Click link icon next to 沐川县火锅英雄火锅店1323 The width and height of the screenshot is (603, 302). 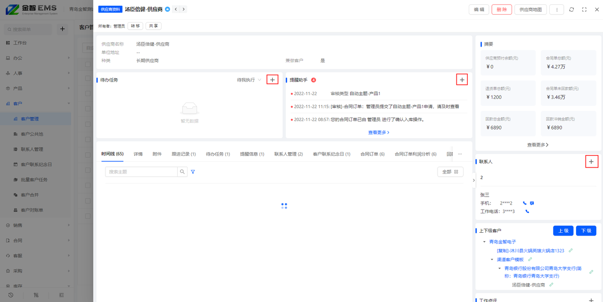pos(570,251)
